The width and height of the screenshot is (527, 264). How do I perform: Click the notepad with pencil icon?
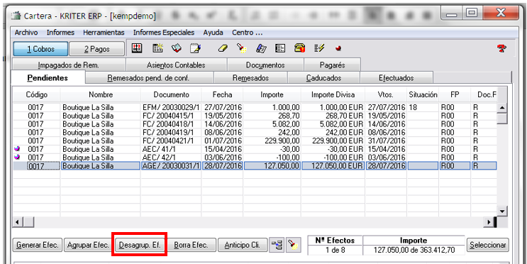pos(195,48)
